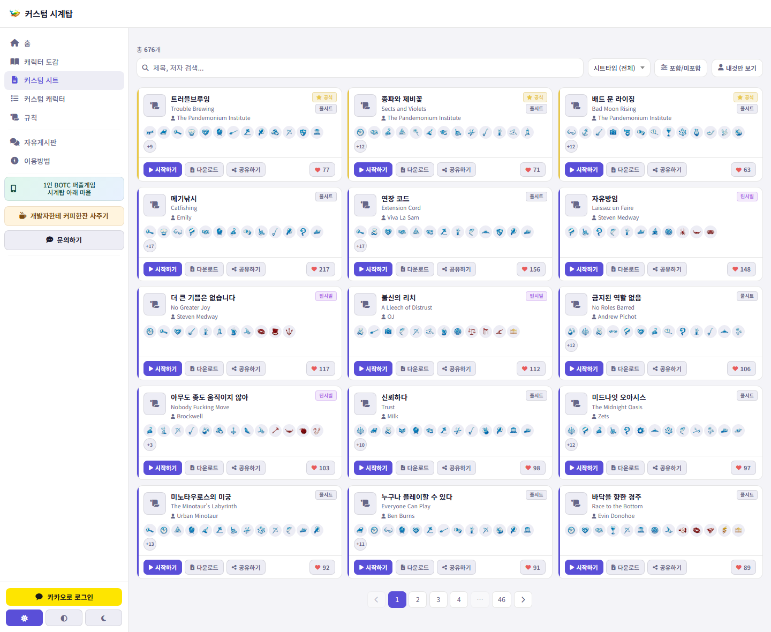Open the 포함/미포함 filter
Screen dimensions: 771x632
[x=681, y=68]
